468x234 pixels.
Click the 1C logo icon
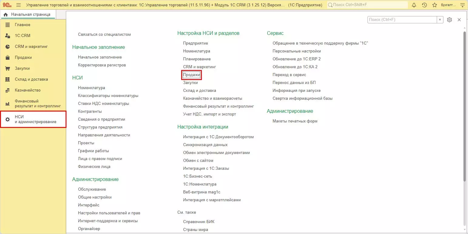pos(7,5)
